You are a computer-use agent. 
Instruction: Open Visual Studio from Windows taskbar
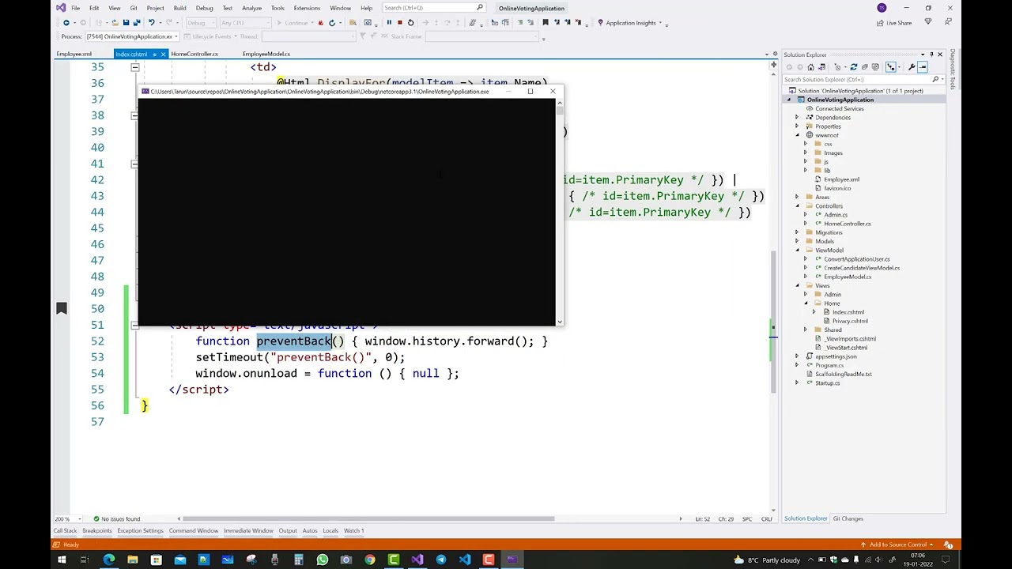[x=417, y=560]
